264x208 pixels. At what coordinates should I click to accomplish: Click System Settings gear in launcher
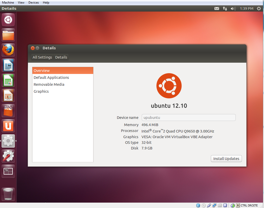coord(8,141)
